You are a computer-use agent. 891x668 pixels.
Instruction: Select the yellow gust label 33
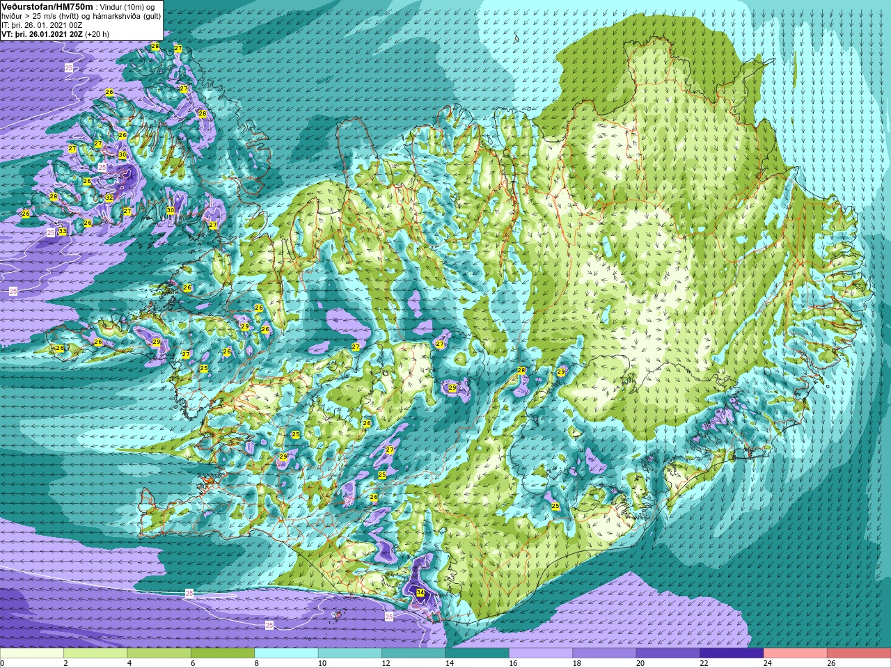[x=62, y=231]
